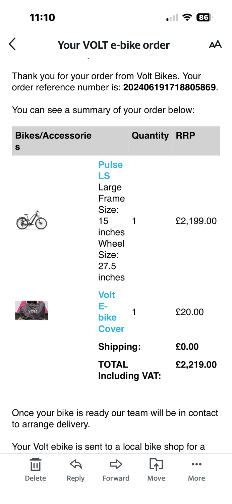This screenshot has width=232, height=504.
Task: Tap the Move folder icon
Action: pos(156,464)
